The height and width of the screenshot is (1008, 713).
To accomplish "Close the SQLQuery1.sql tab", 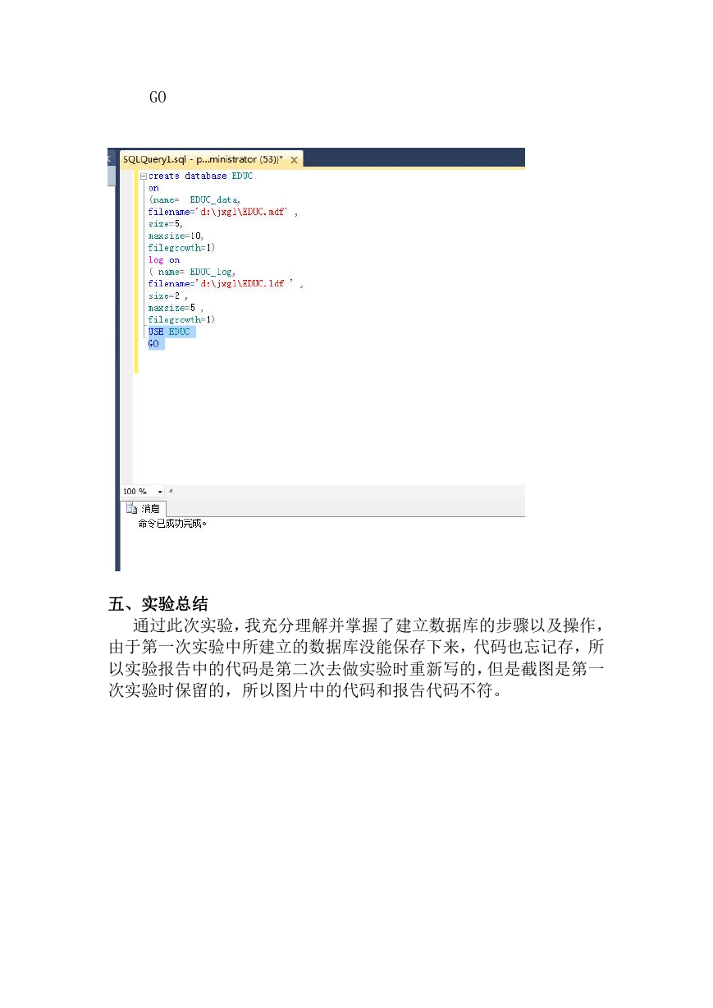I will coord(294,160).
